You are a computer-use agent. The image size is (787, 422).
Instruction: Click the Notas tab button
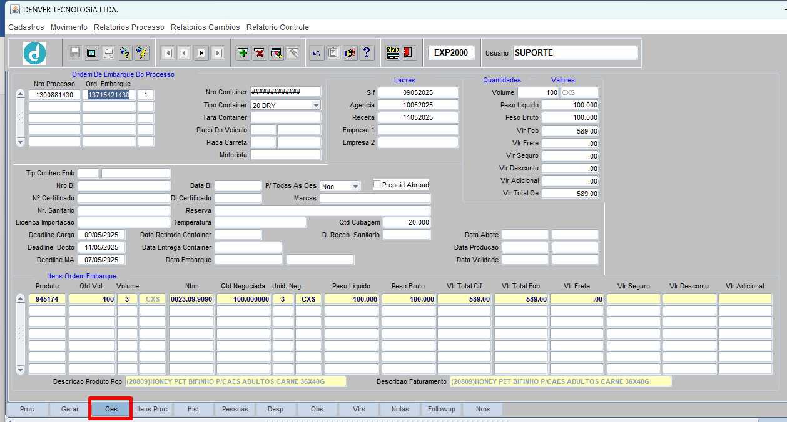(x=400, y=409)
